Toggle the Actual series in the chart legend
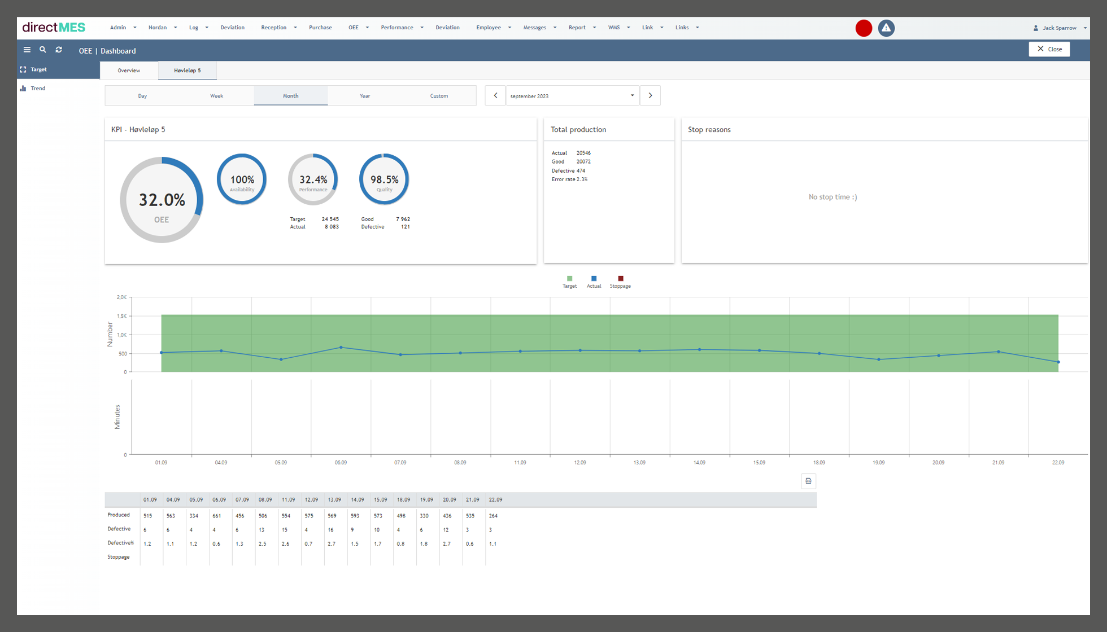 594,281
